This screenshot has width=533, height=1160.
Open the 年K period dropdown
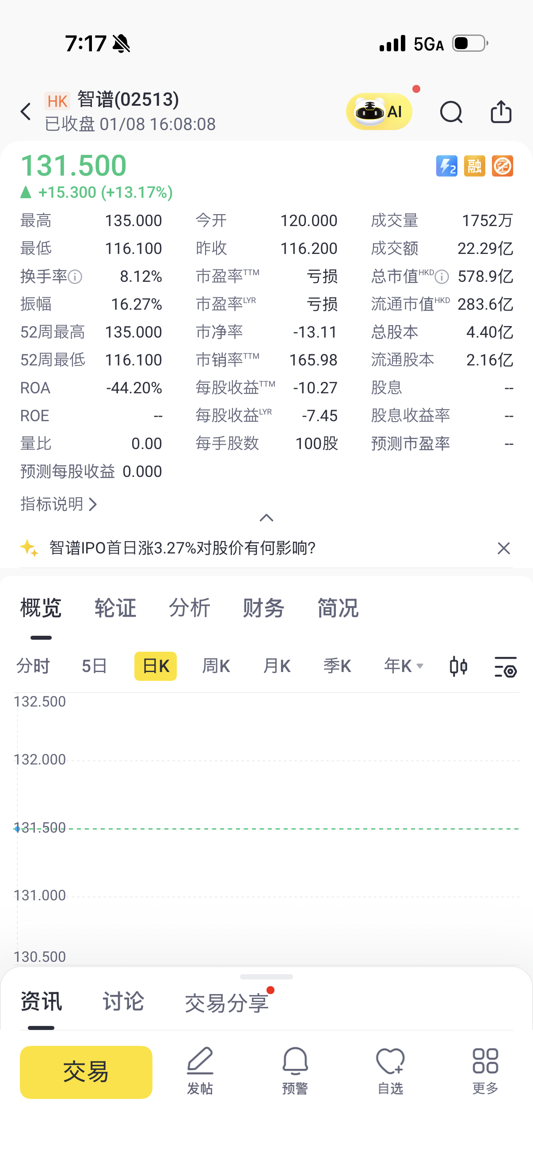pos(404,666)
